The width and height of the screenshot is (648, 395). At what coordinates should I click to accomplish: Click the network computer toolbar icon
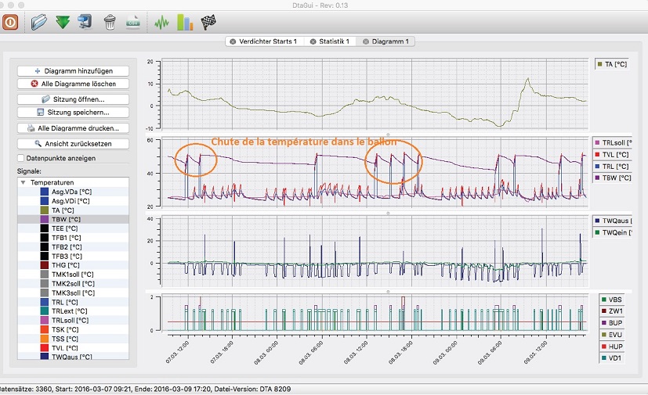pos(85,22)
